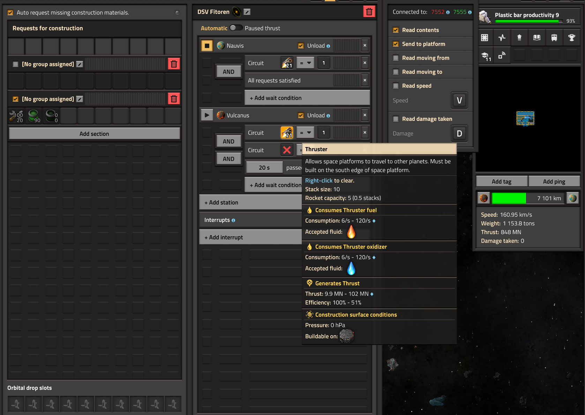Click the Vulcanus planet icon in the schedule
Viewport: 585px width, 415px height.
(220, 115)
